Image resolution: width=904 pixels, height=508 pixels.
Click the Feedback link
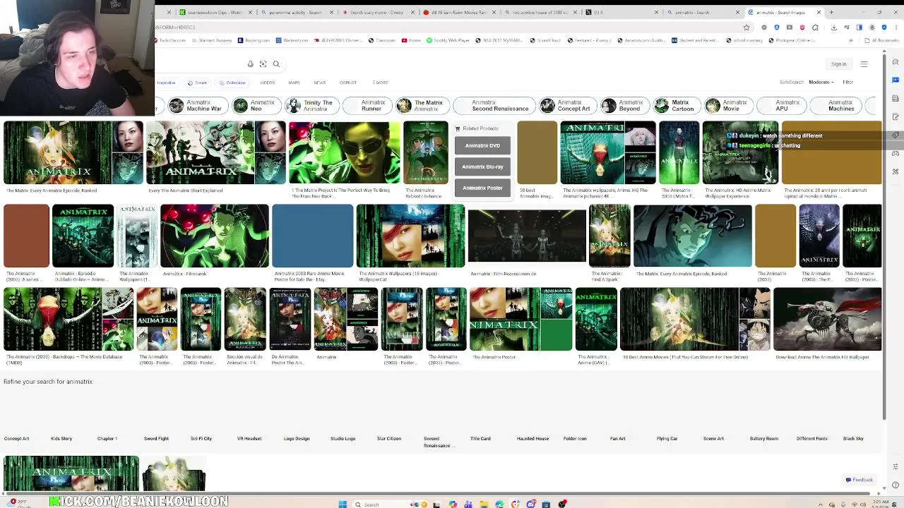pos(860,480)
